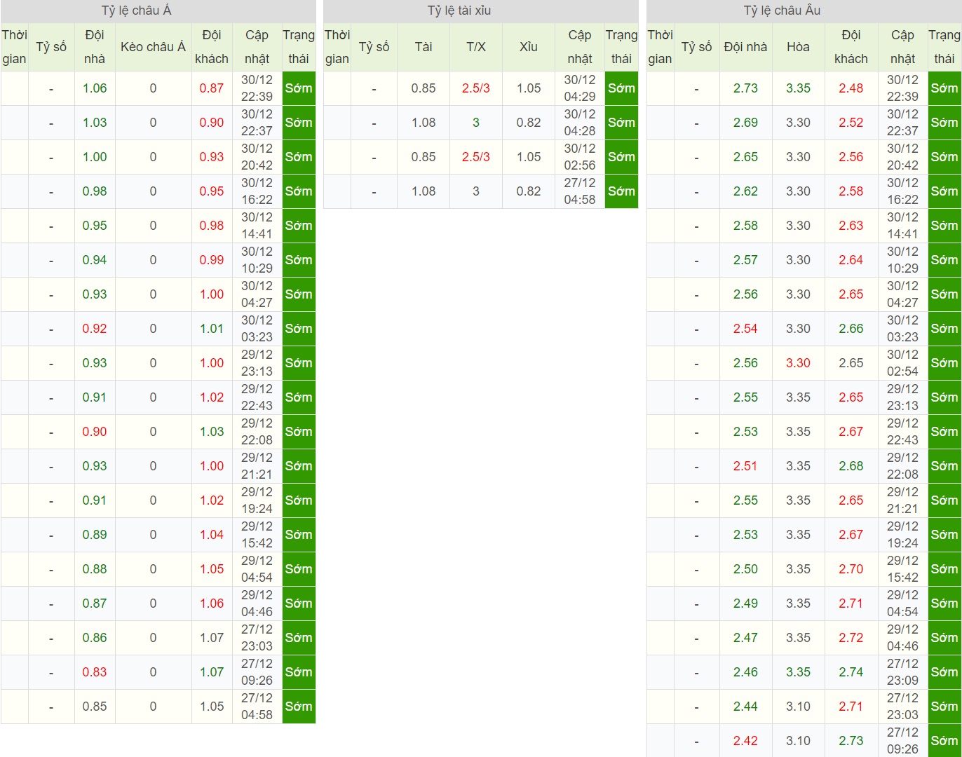This screenshot has height=757, width=962.
Task: Click the 'T/X' column header
Action: [x=476, y=47]
